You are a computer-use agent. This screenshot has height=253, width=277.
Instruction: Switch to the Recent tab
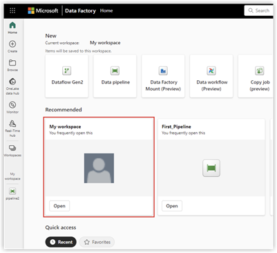pos(61,242)
